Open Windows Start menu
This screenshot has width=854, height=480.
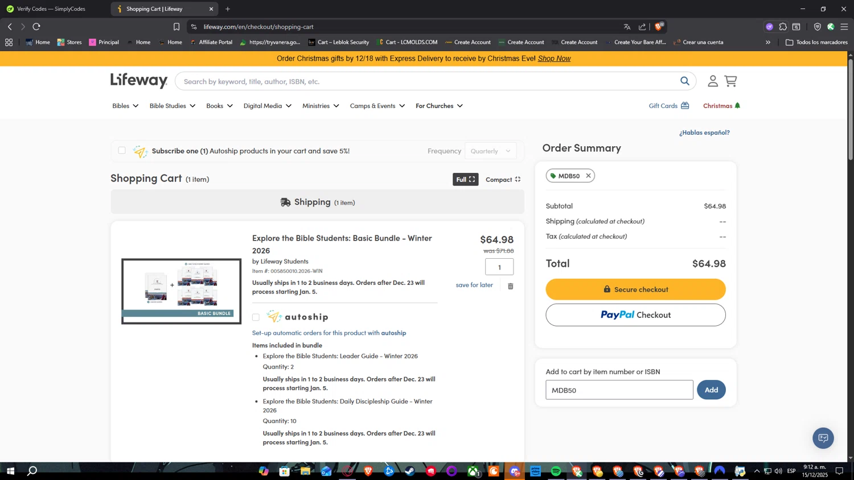pos(10,471)
